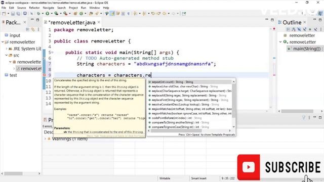This screenshot has width=324, height=182.
Task: Click horizontal scrollbar in Outline view
Action: [297, 111]
